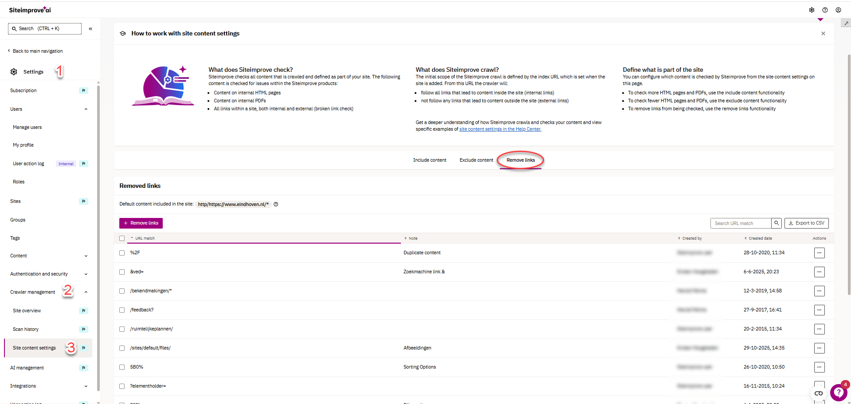Check the /bekendmakingen/* row checkbox
Screen dimensions: 851x404
pos(122,291)
